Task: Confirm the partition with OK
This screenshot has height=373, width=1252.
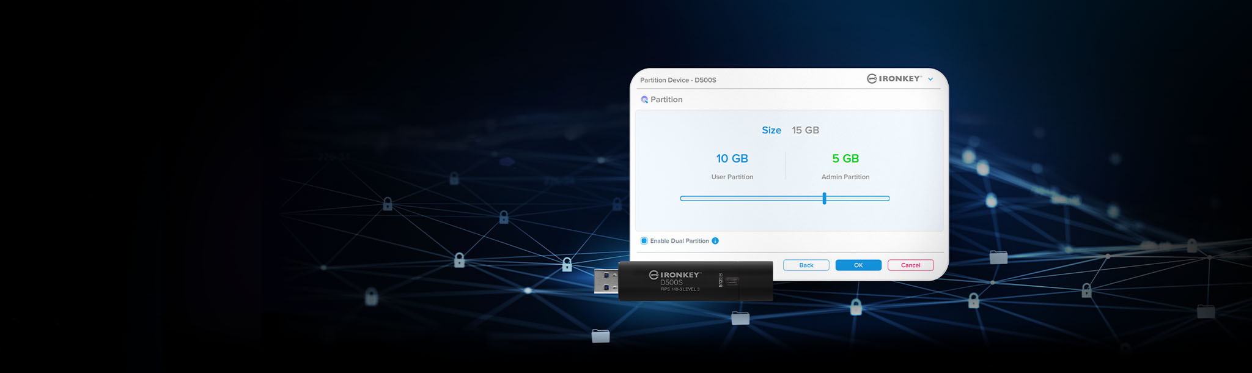Action: 858,265
